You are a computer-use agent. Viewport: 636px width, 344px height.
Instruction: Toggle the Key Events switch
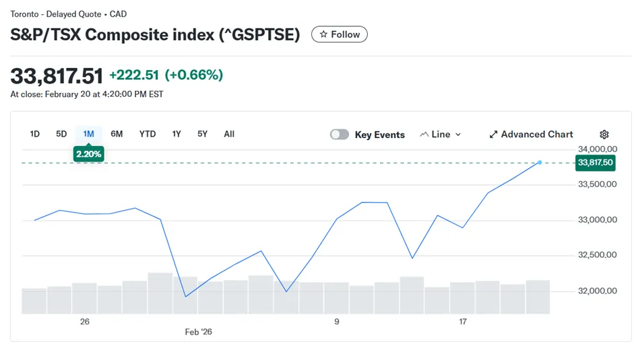[x=340, y=135]
